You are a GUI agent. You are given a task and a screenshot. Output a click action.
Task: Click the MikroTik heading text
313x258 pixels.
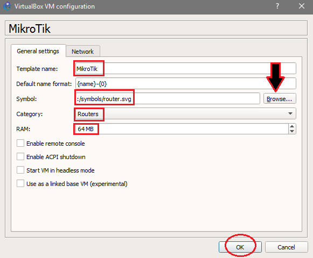click(x=30, y=28)
